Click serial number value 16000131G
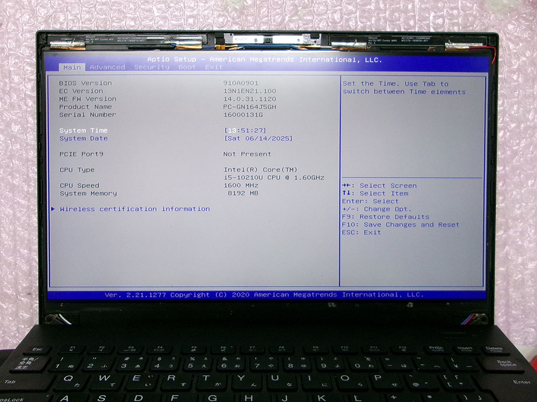 click(243, 115)
